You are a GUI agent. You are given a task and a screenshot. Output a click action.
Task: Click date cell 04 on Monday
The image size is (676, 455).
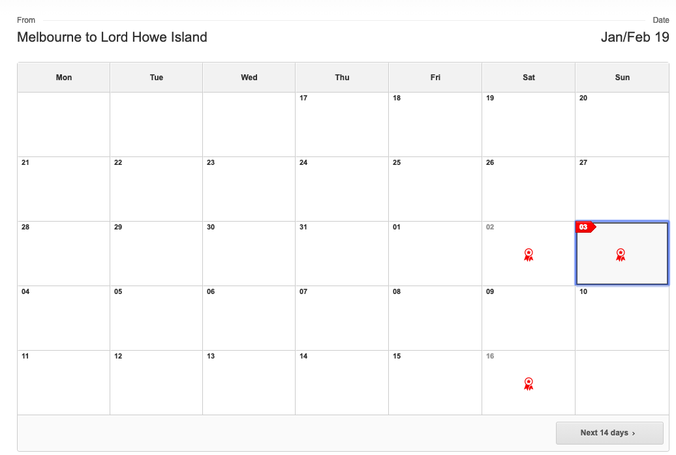click(x=64, y=318)
